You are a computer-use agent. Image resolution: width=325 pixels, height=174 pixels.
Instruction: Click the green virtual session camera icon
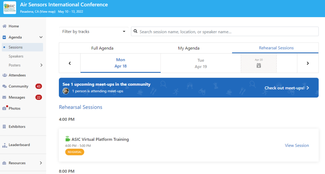[x=68, y=139]
